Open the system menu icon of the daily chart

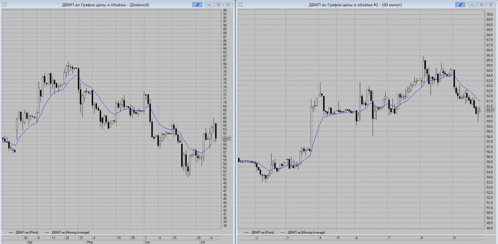(4, 5)
